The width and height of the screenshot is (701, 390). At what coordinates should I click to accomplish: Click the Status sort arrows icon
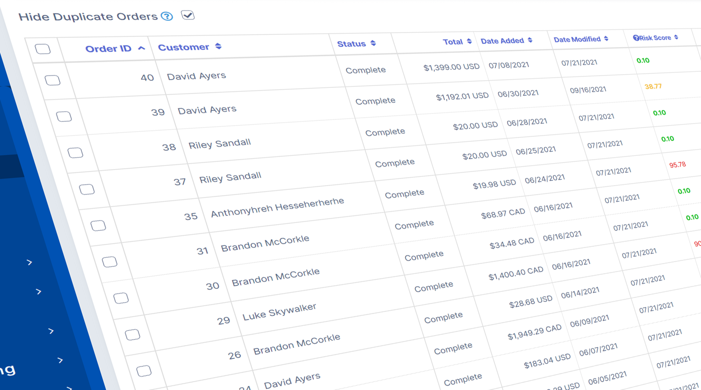pyautogui.click(x=373, y=43)
